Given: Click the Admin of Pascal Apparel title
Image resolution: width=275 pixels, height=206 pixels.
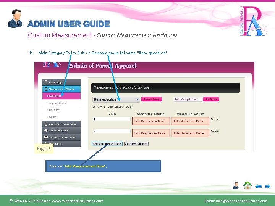Looking at the screenshot, I should 103,66.
